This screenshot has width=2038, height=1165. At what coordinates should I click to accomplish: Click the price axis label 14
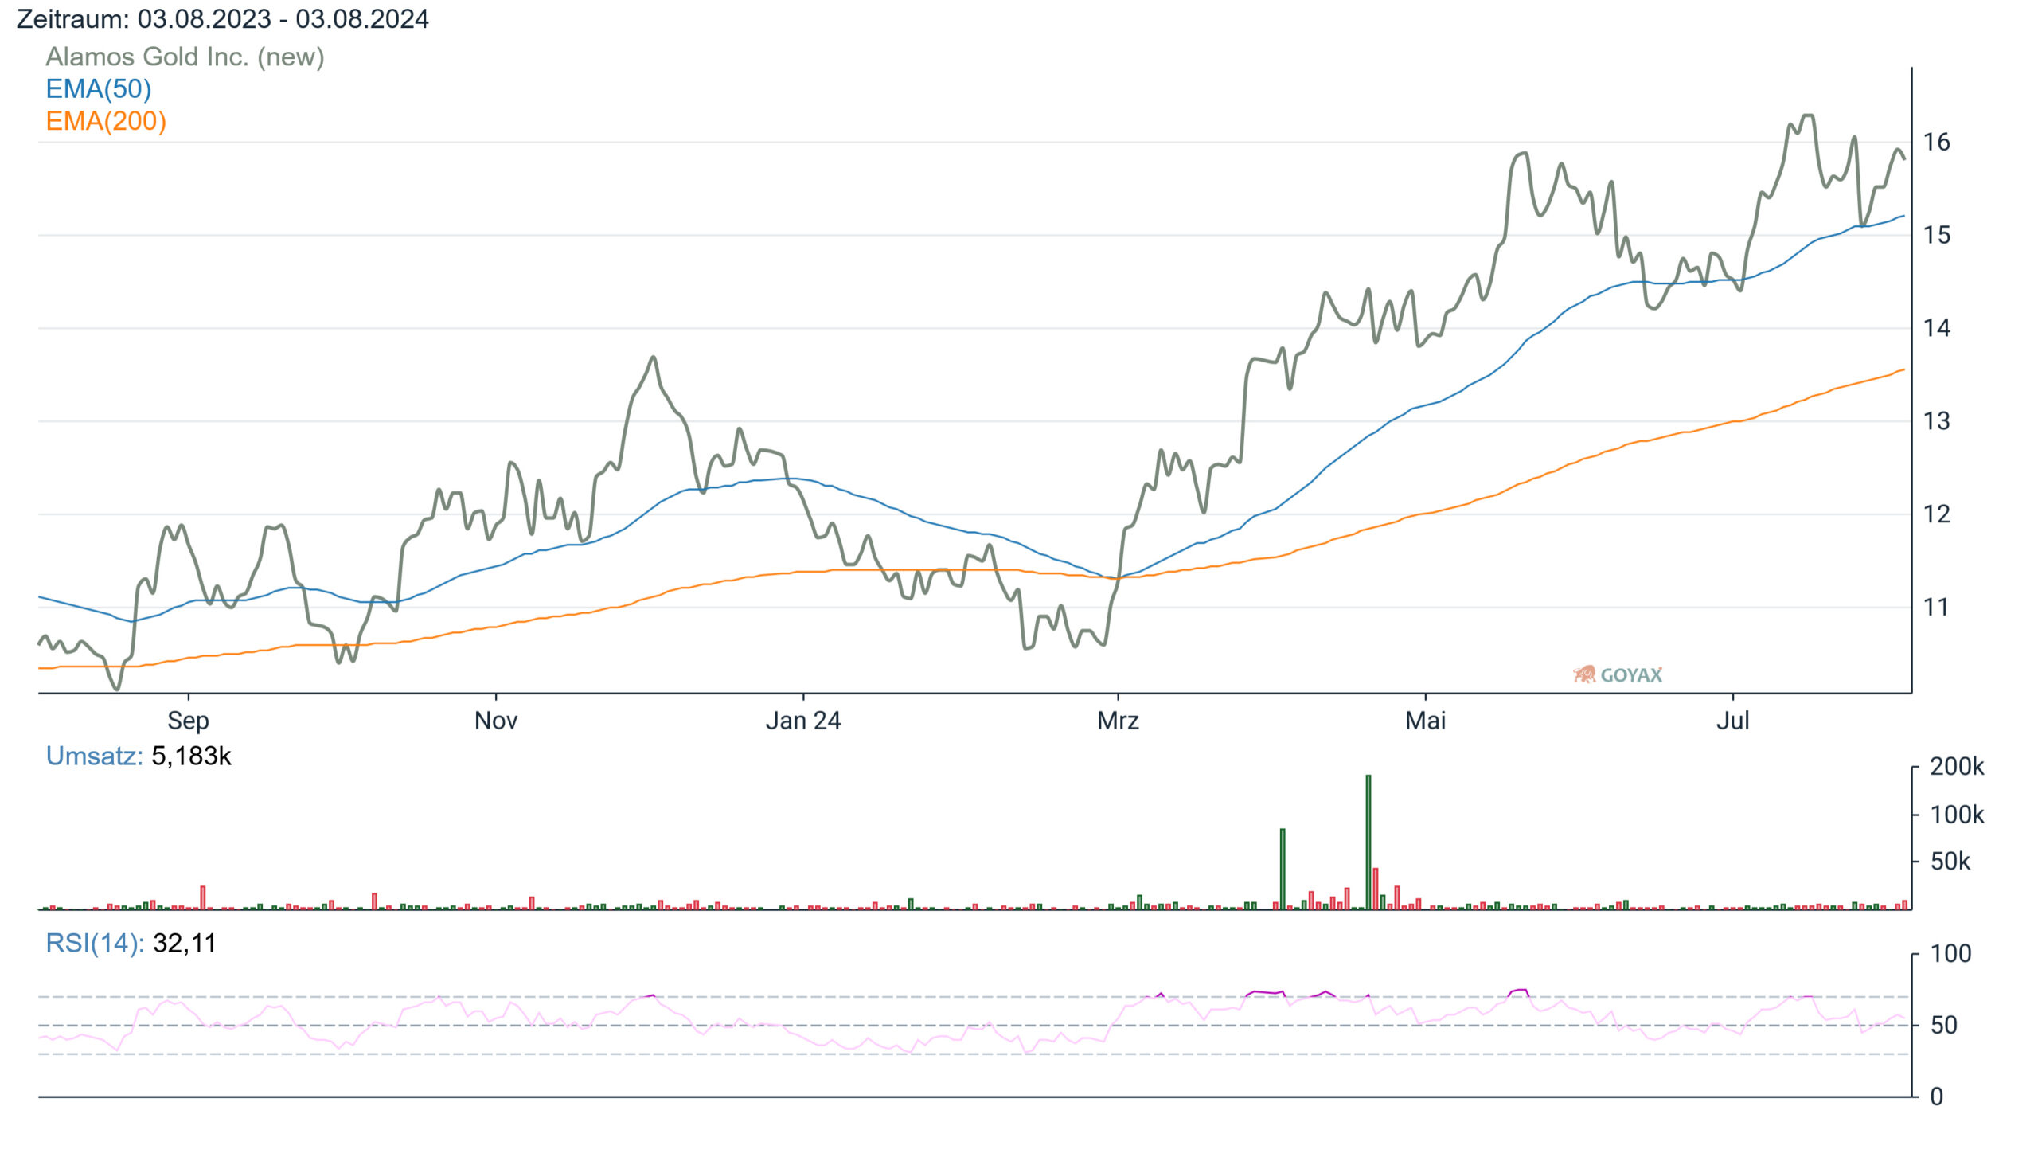[1936, 328]
